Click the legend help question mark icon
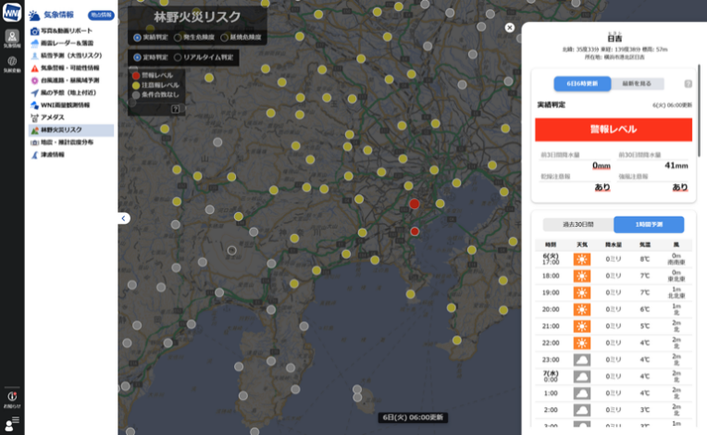 coord(175,108)
